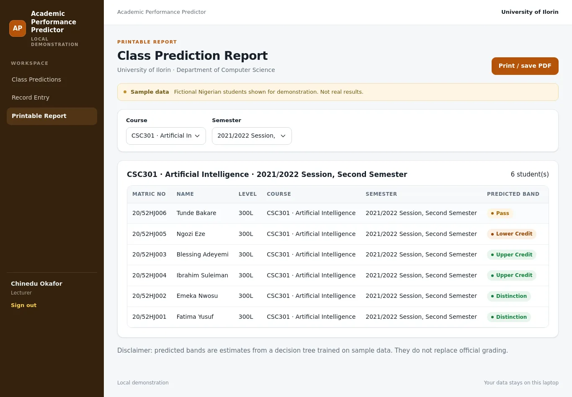The width and height of the screenshot is (572, 397).
Task: Click the 6 student(s) count
Action: click(x=530, y=174)
